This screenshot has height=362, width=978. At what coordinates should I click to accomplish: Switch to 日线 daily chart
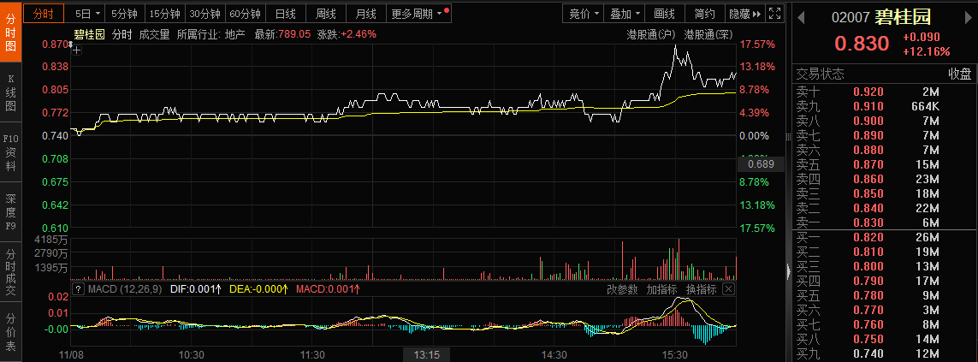[x=285, y=14]
